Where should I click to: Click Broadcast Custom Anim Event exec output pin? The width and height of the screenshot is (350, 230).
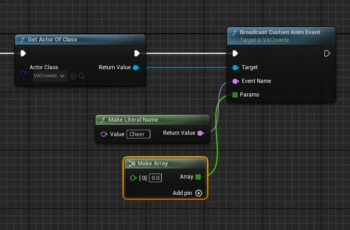click(x=327, y=53)
